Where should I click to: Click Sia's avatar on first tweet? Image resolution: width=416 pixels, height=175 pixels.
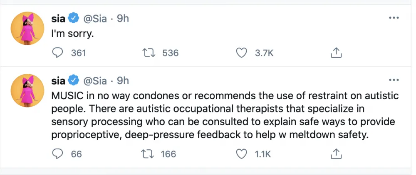click(x=27, y=28)
